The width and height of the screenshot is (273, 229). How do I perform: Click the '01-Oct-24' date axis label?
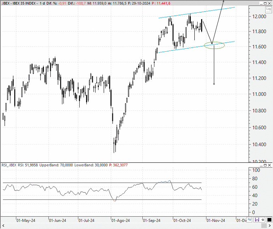(182, 221)
